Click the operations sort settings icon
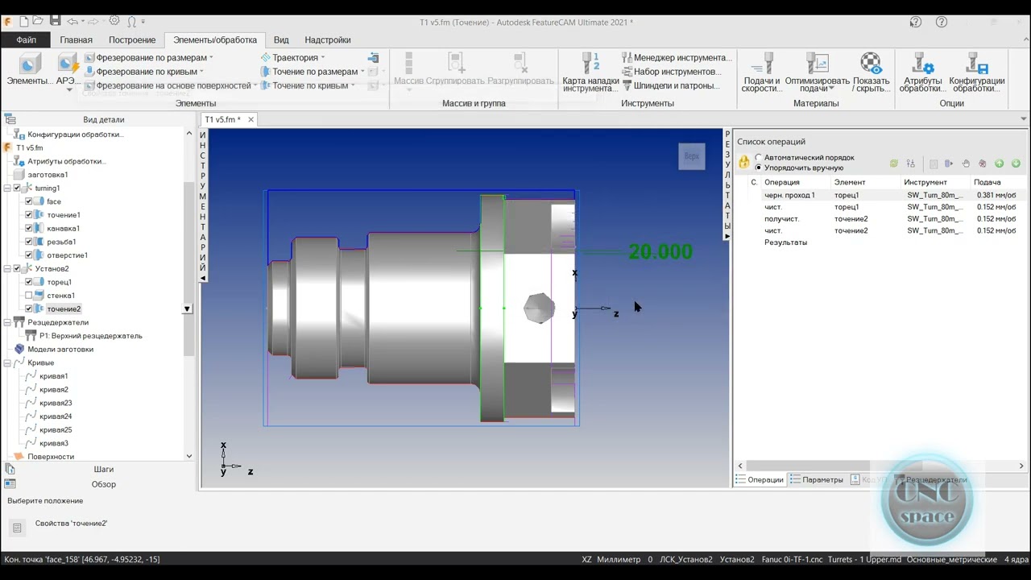This screenshot has width=1031, height=580. pyautogui.click(x=910, y=164)
